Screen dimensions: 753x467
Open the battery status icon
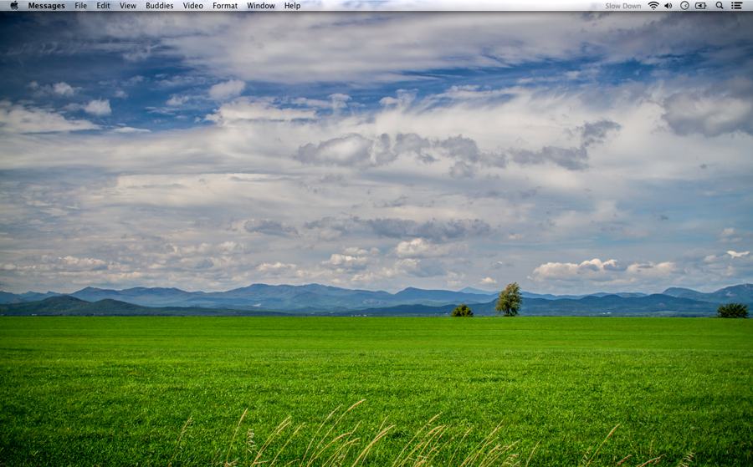click(x=700, y=6)
